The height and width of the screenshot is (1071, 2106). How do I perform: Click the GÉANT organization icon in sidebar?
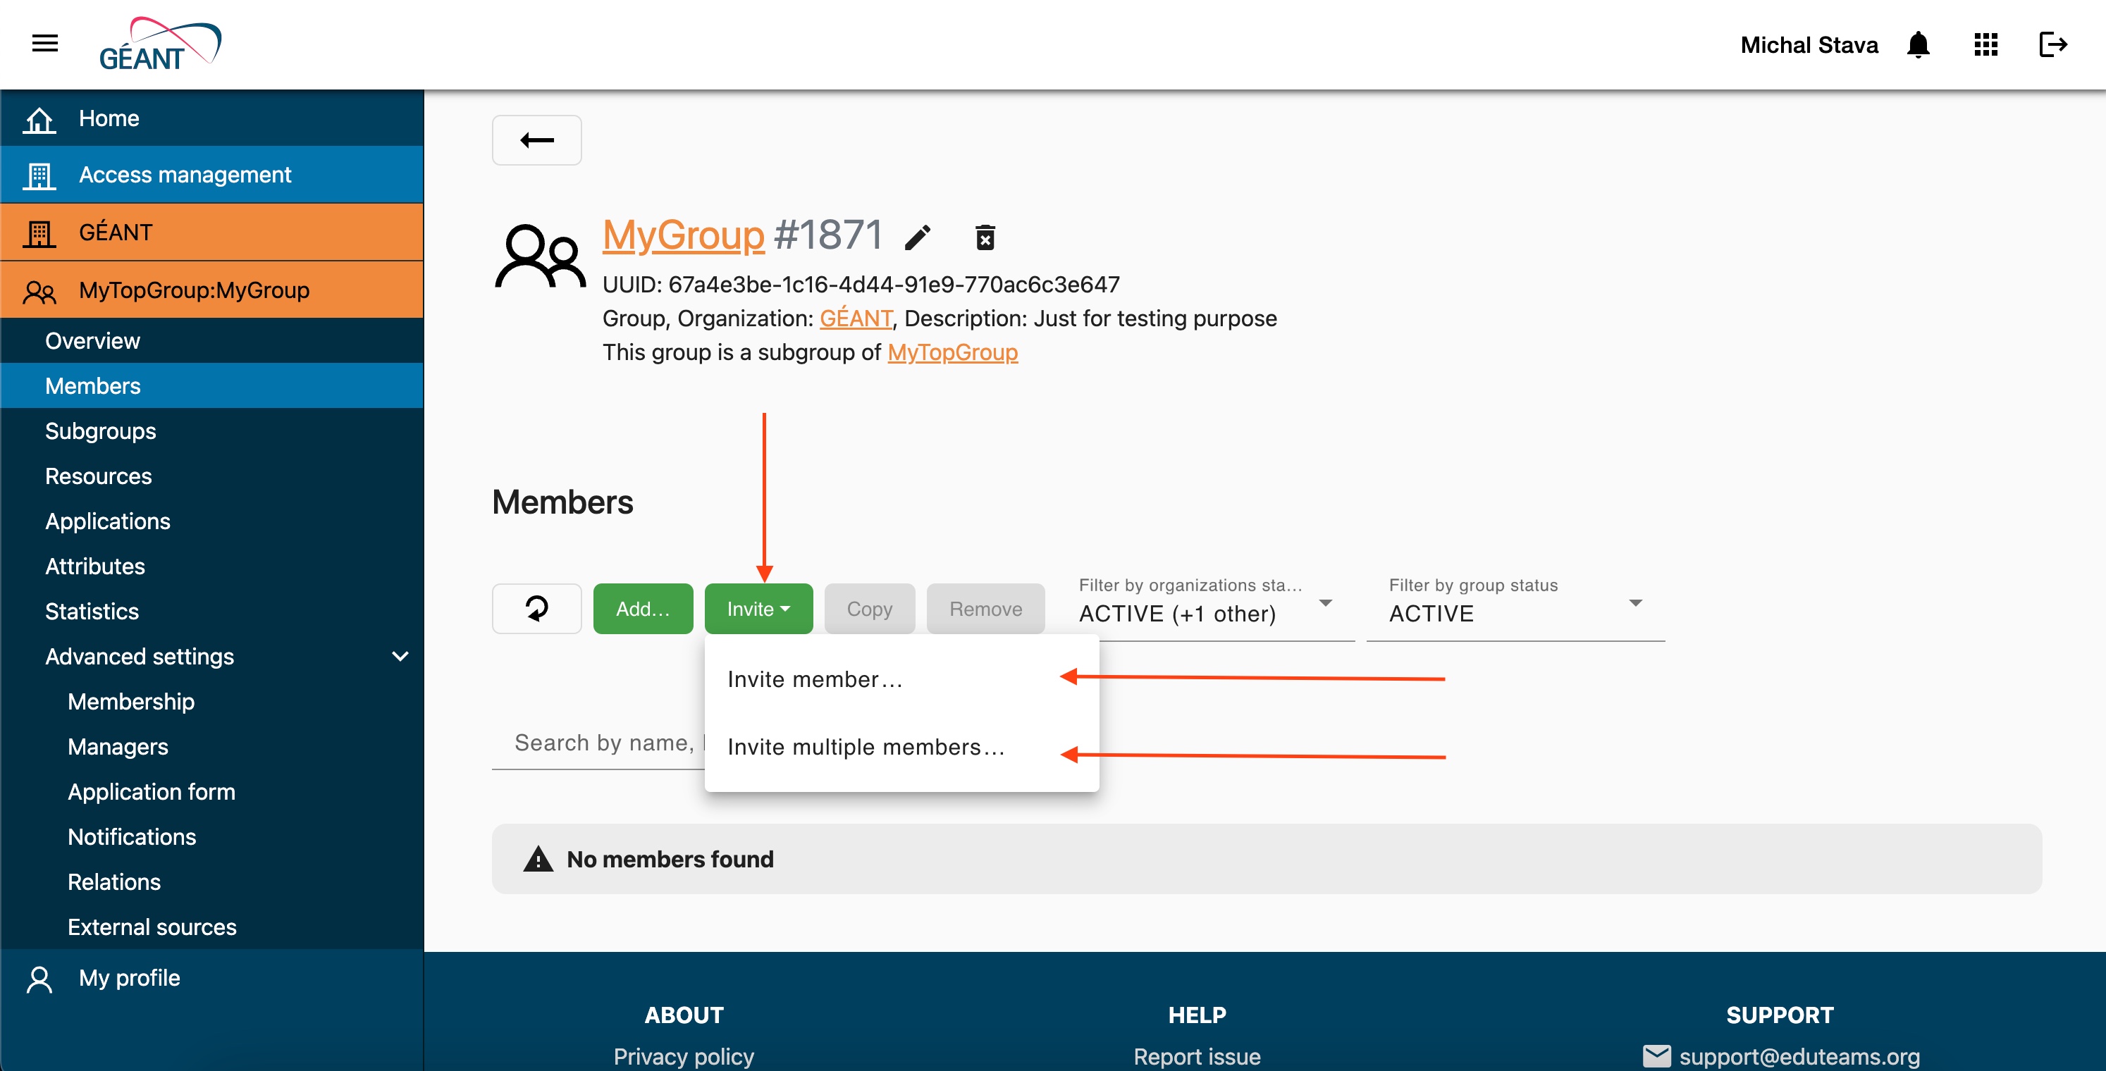point(39,234)
